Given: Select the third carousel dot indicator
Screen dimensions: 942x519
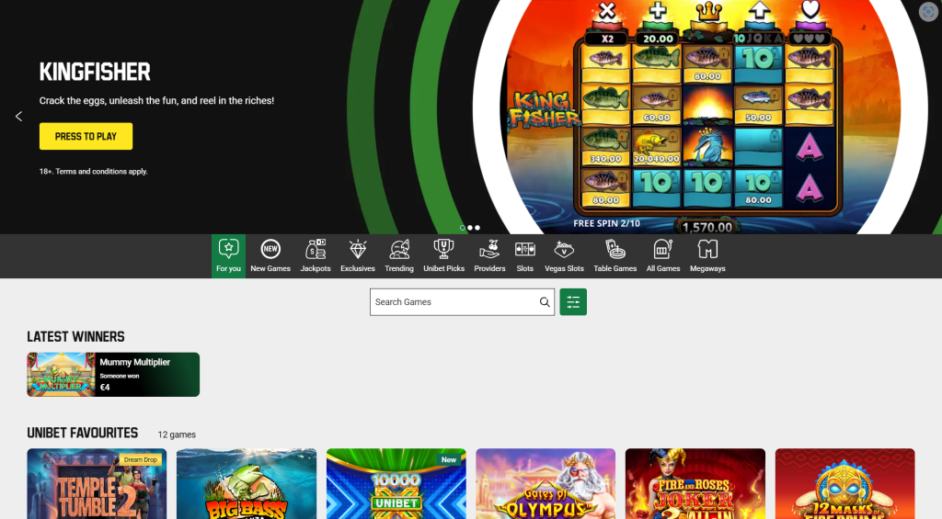Looking at the screenshot, I should 477,228.
